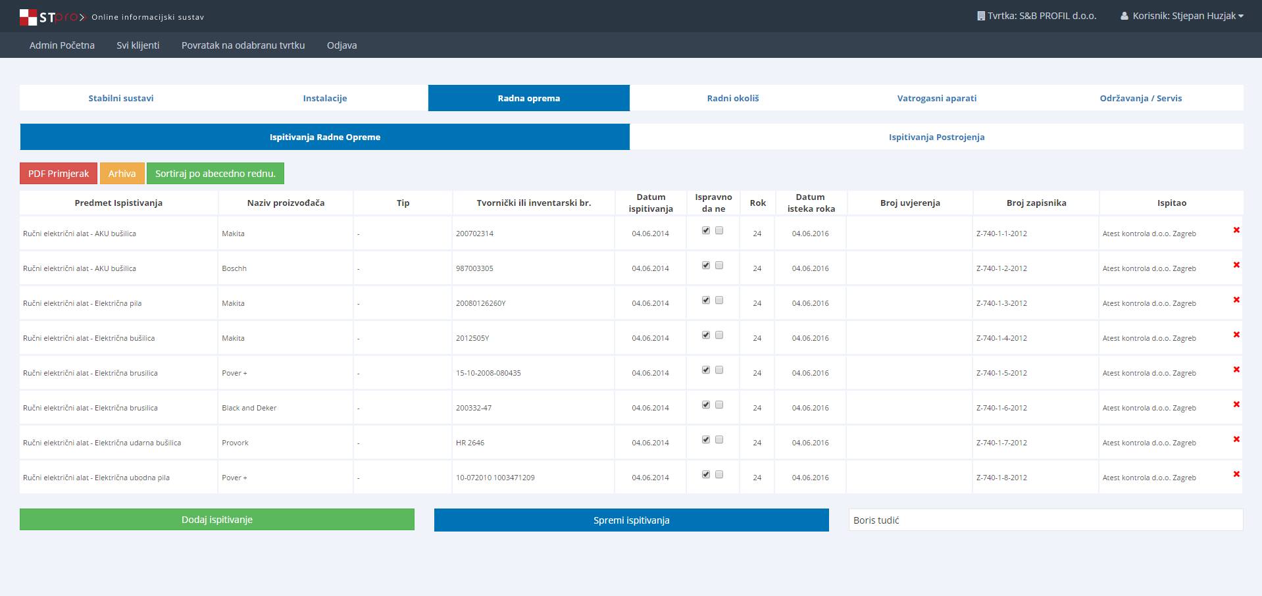1262x596 pixels.
Task: Toggle 'ne' checkbox for serial 200702314
Action: [x=719, y=230]
